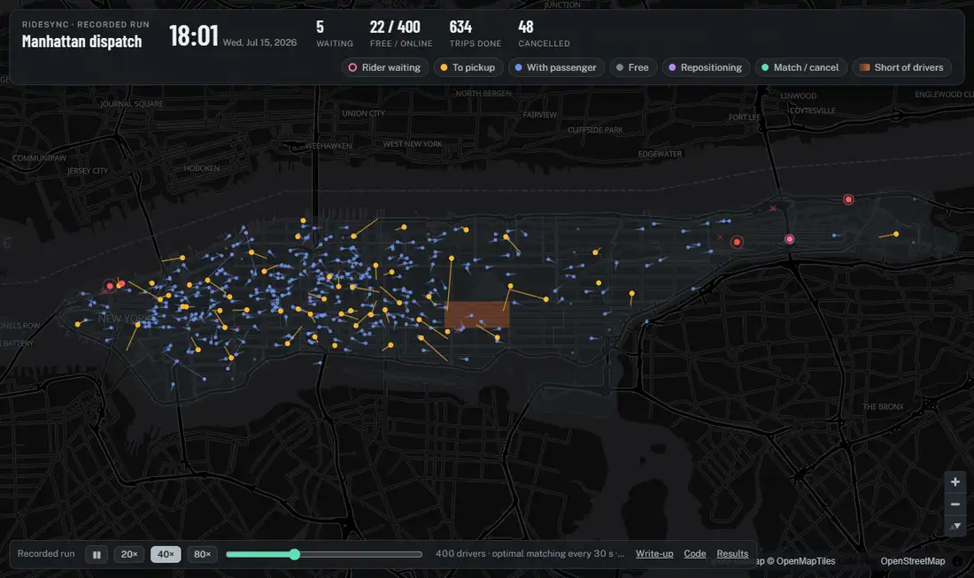974x578 pixels.
Task: Click the OpenStreetMap attribution link
Action: pos(913,561)
